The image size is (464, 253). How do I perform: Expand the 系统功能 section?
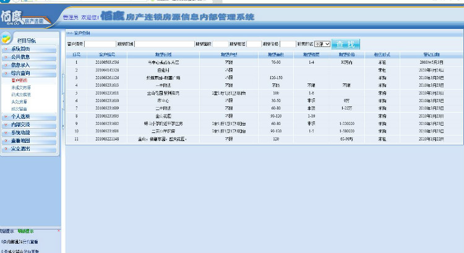29,132
